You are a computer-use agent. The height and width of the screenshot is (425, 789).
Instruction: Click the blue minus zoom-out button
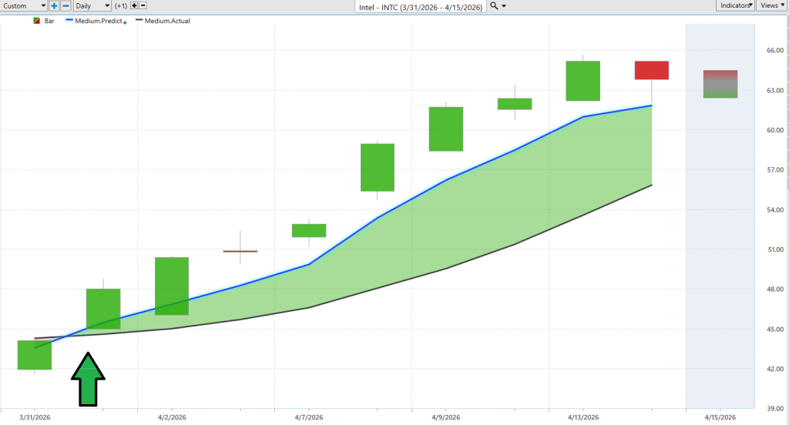[x=66, y=6]
